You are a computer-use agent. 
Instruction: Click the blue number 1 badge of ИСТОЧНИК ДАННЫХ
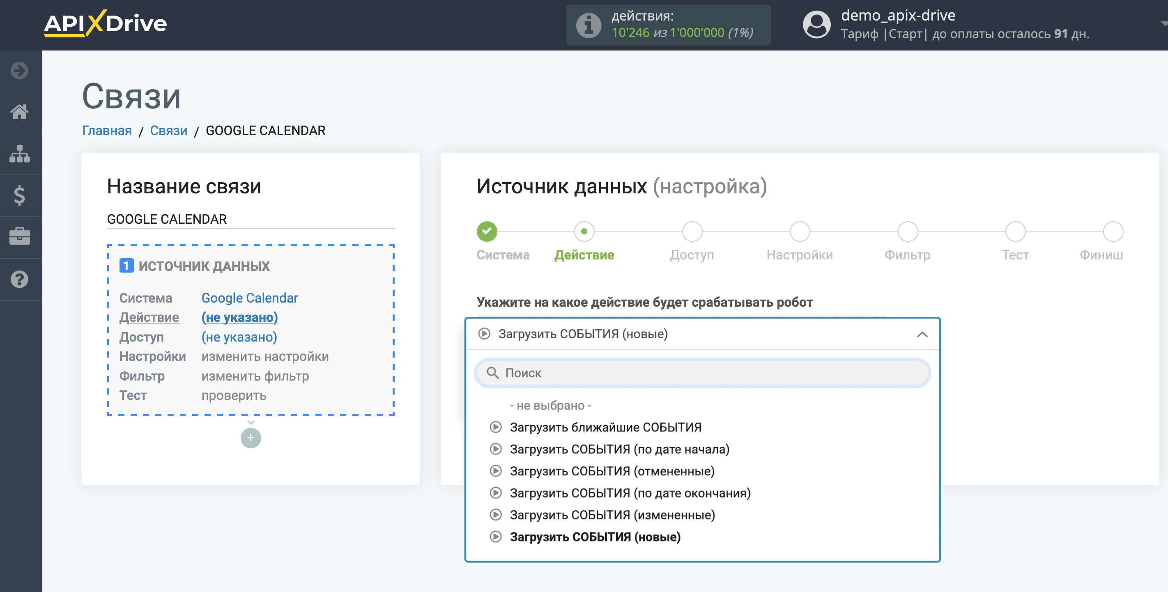(126, 265)
